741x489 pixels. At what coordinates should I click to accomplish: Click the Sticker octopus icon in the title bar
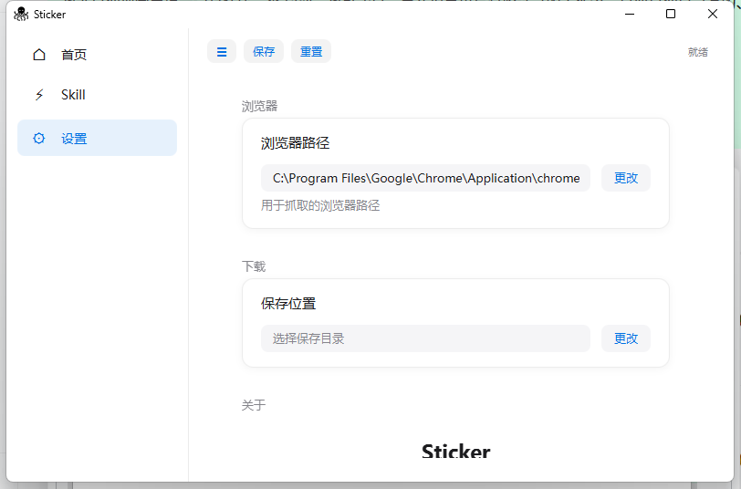[x=21, y=15]
